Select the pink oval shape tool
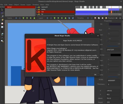Viewport: 123px width, 104px height. (2, 23)
